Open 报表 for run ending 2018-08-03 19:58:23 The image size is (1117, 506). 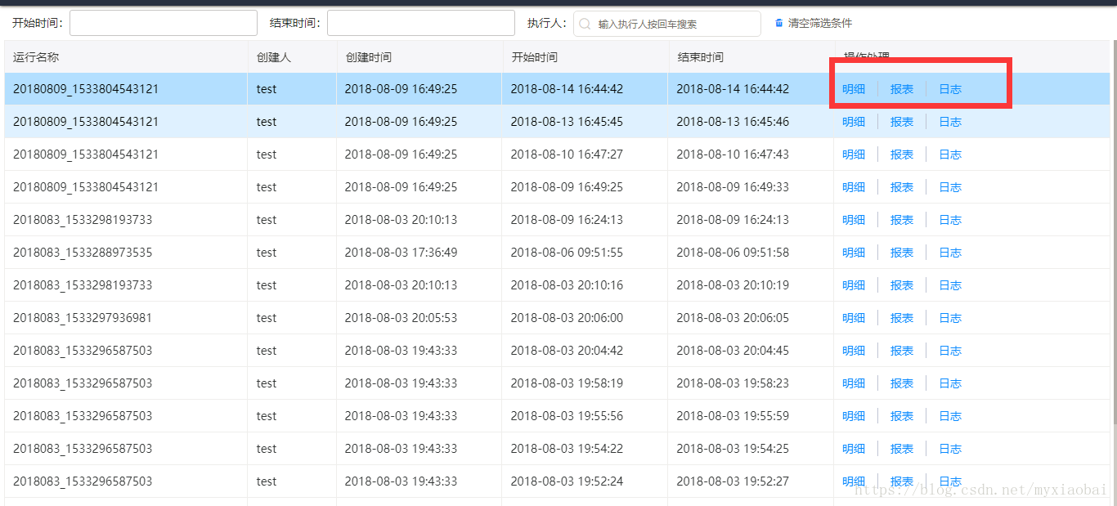coord(902,383)
